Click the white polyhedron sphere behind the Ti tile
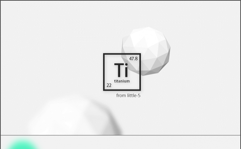241x149 pixels. coord(146,51)
